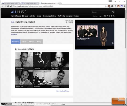The width and height of the screenshot is (127, 106).
Task: Click Complex Music logo in bottom bar
Action: pyautogui.click(x=6, y=104)
